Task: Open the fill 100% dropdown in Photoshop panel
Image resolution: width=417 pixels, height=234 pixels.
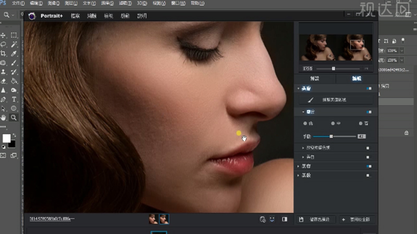Action: click(402, 60)
